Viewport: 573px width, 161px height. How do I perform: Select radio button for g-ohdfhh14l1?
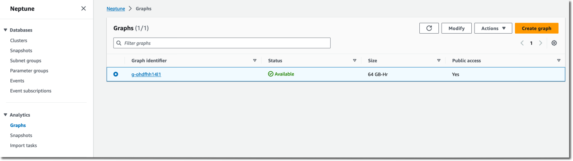(x=116, y=74)
